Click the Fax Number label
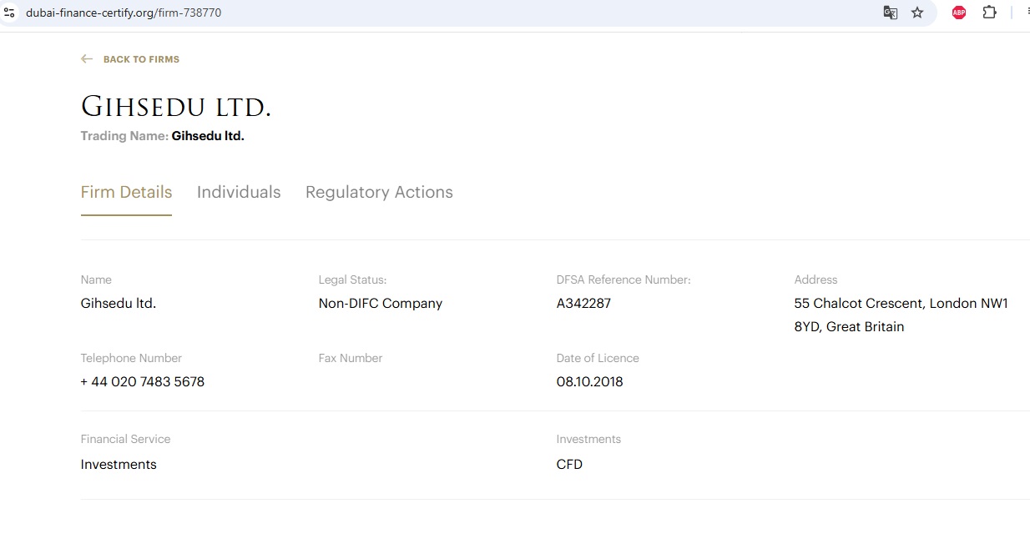 350,358
